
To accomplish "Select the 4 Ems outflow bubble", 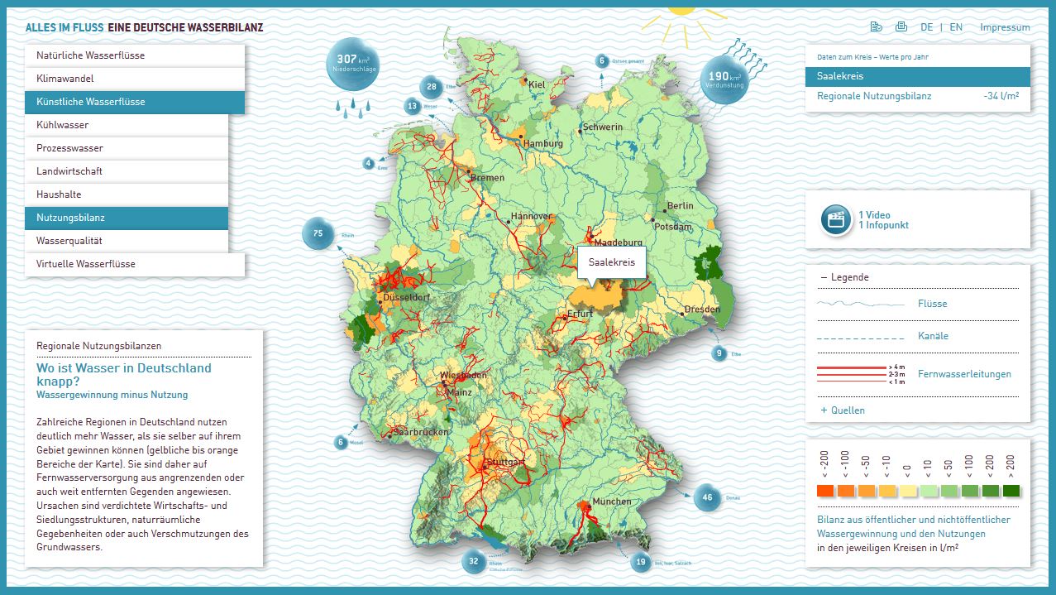I will click(x=368, y=164).
